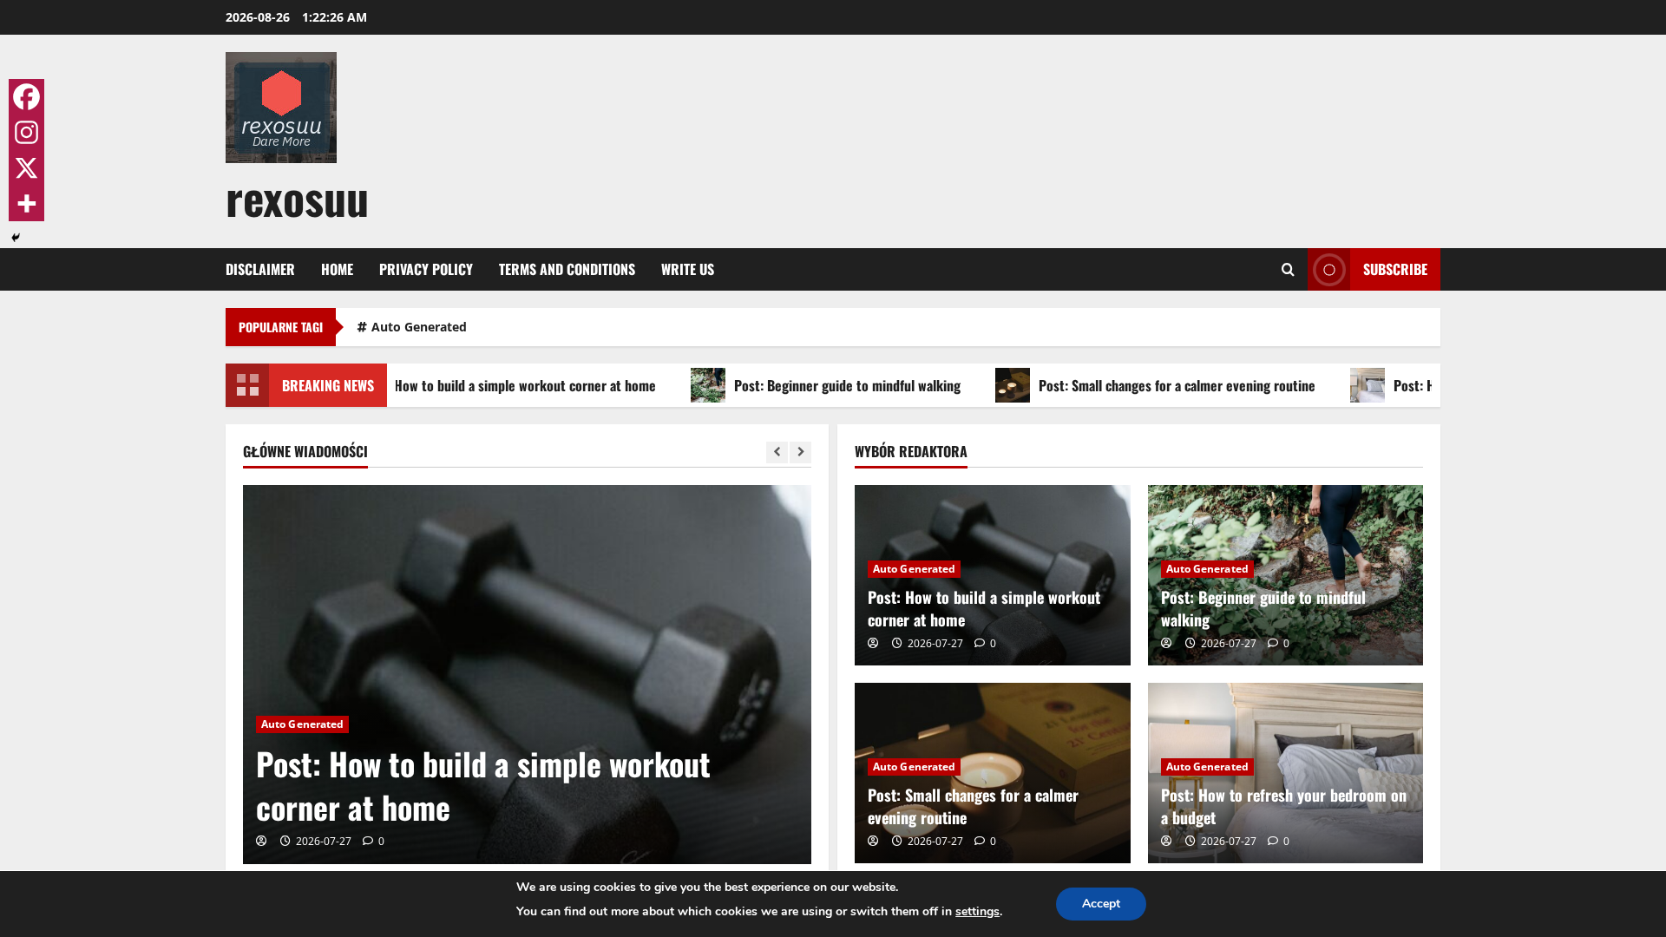Click the Auto Generated popular tag
Image resolution: width=1666 pixels, height=937 pixels.
[x=411, y=327]
